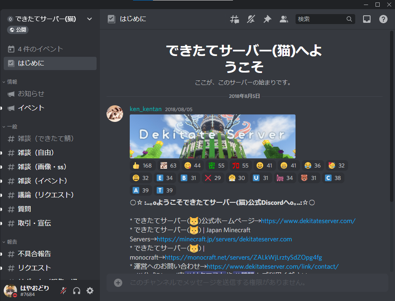Collapse the 情報 category
This screenshot has height=301, width=395.
10,82
